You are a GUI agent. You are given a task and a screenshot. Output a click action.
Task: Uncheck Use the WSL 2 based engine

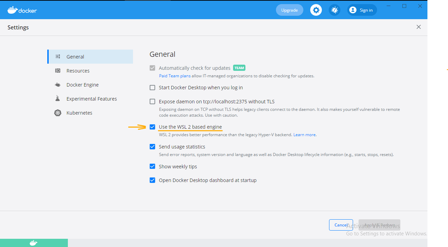153,127
